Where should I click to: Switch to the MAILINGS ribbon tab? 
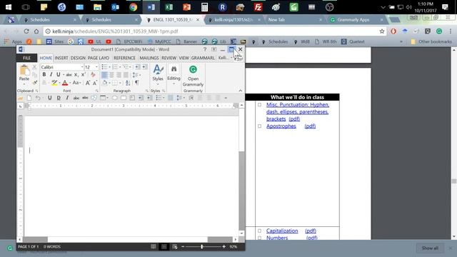click(x=149, y=58)
